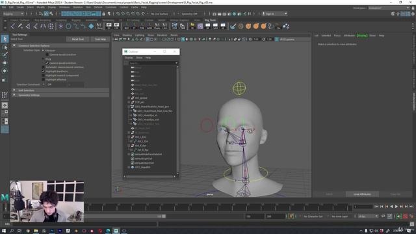
Task: Click the first orange sphere shelf icon
Action: [x=248, y=26]
